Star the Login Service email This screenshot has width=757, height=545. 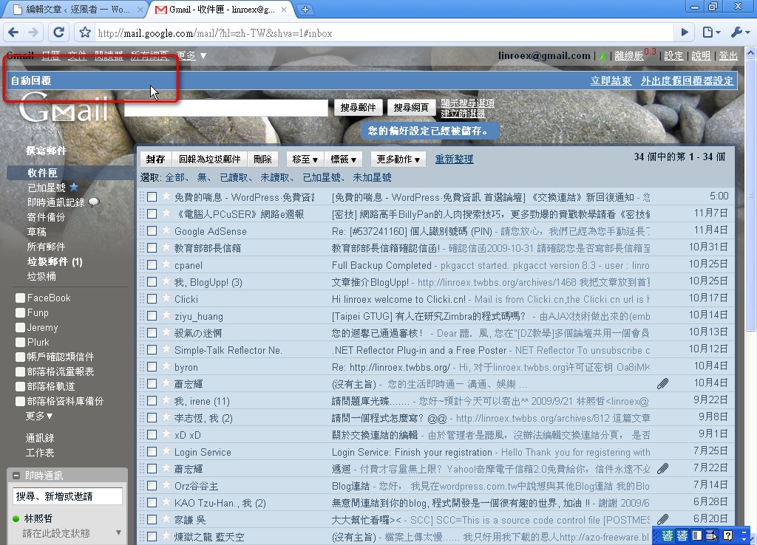tap(166, 451)
